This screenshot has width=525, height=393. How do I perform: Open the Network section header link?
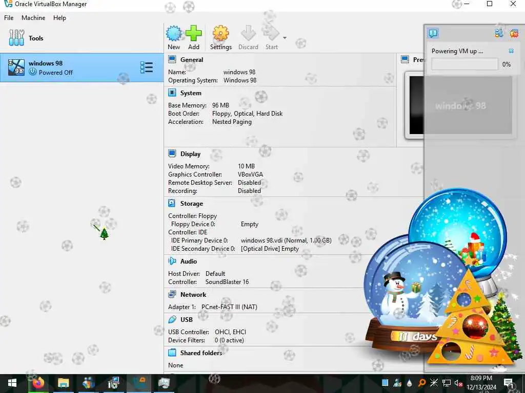coord(193,294)
